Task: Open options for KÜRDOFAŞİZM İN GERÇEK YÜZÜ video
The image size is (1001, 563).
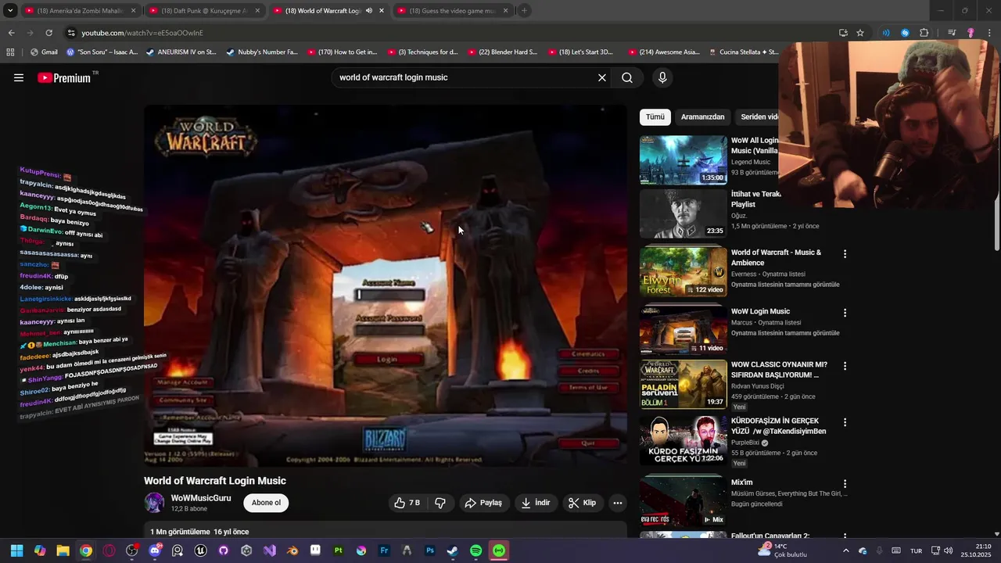Action: click(x=845, y=422)
